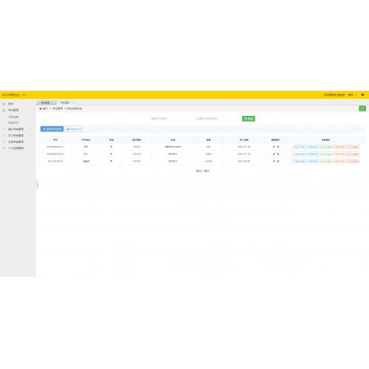Collapse the sidebar using the thin handle on its edge
Screen dimensions: 369x369
[x=38, y=185]
